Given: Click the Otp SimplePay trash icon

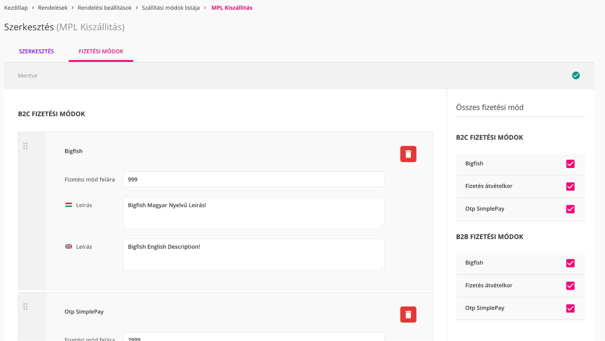Looking at the screenshot, I should click(x=408, y=314).
